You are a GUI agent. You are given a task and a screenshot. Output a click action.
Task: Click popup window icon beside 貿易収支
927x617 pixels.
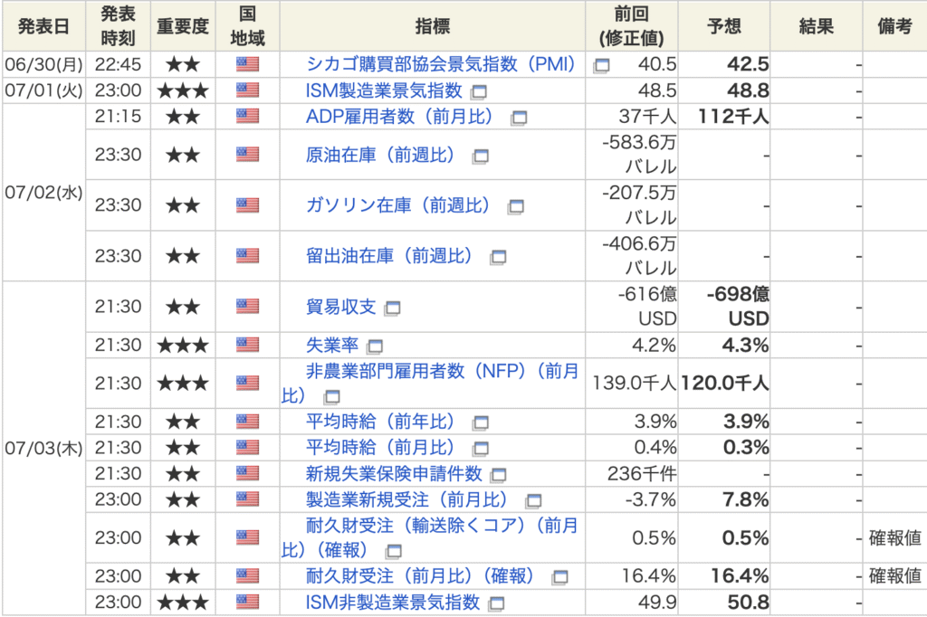pyautogui.click(x=393, y=308)
